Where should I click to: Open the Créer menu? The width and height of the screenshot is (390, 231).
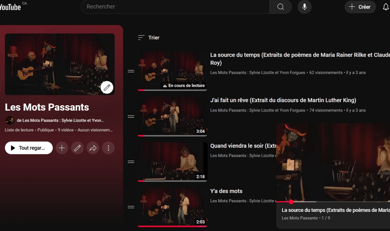pyautogui.click(x=360, y=7)
